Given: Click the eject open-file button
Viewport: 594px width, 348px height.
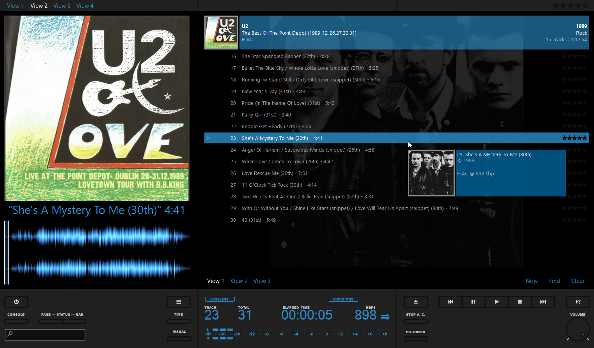Looking at the screenshot, I should 416,302.
